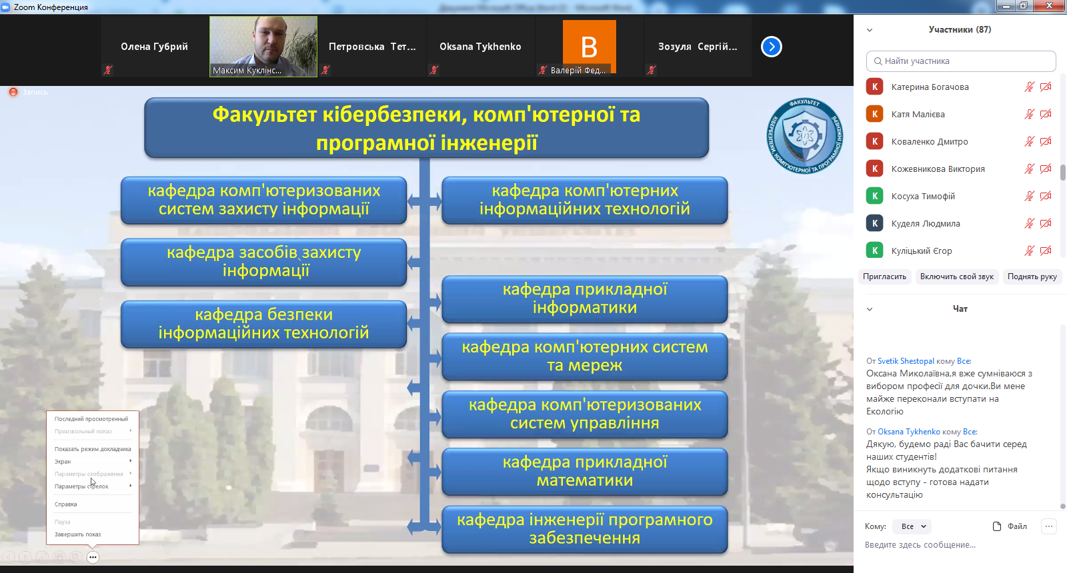Toggle Поднять руку to raise hand
The image size is (1067, 573).
1032,277
